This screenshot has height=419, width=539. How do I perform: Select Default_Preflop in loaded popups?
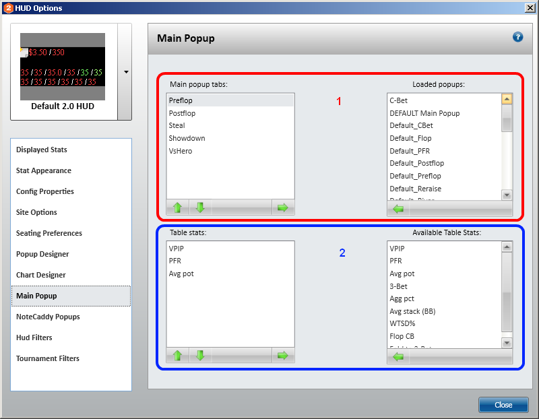445,176
